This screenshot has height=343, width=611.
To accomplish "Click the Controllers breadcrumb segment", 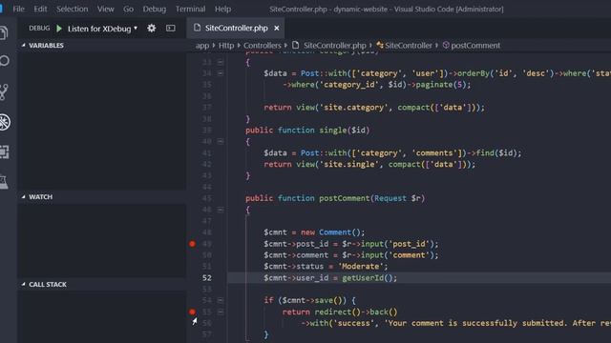I will click(x=263, y=46).
